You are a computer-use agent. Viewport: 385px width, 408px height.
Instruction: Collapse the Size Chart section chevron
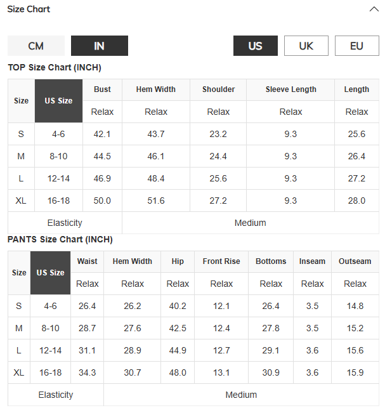[374, 10]
